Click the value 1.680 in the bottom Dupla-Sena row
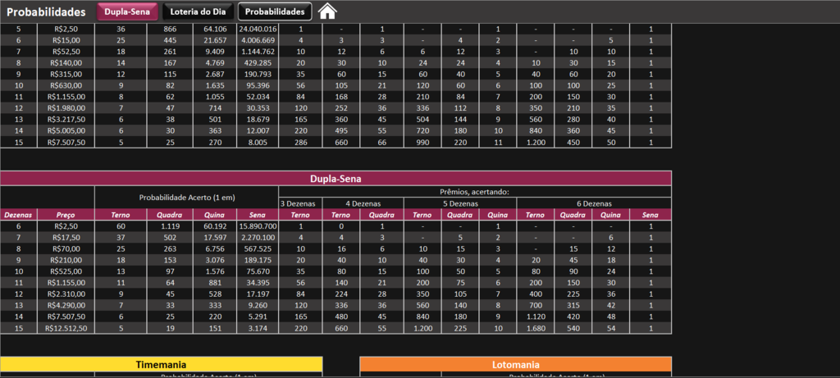Screen dimensions: 840x378 536,328
